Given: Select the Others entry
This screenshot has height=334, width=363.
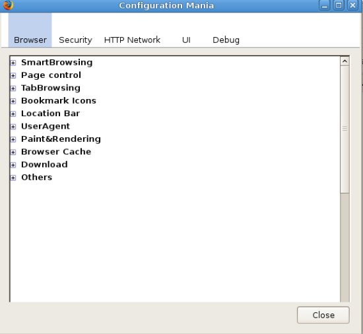Looking at the screenshot, I should click(x=36, y=177).
